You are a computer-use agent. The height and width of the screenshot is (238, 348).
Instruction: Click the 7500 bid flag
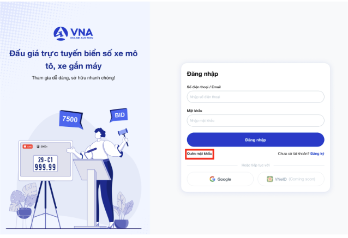(71, 119)
